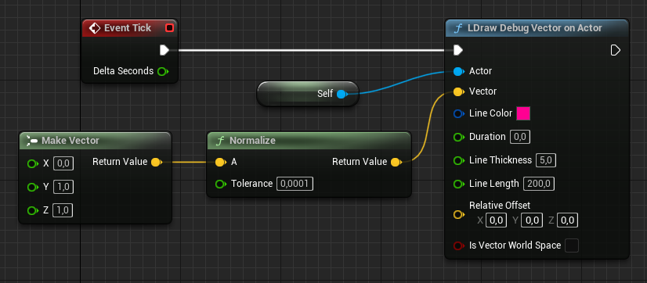Click the Make Vector X input pin

32,164
